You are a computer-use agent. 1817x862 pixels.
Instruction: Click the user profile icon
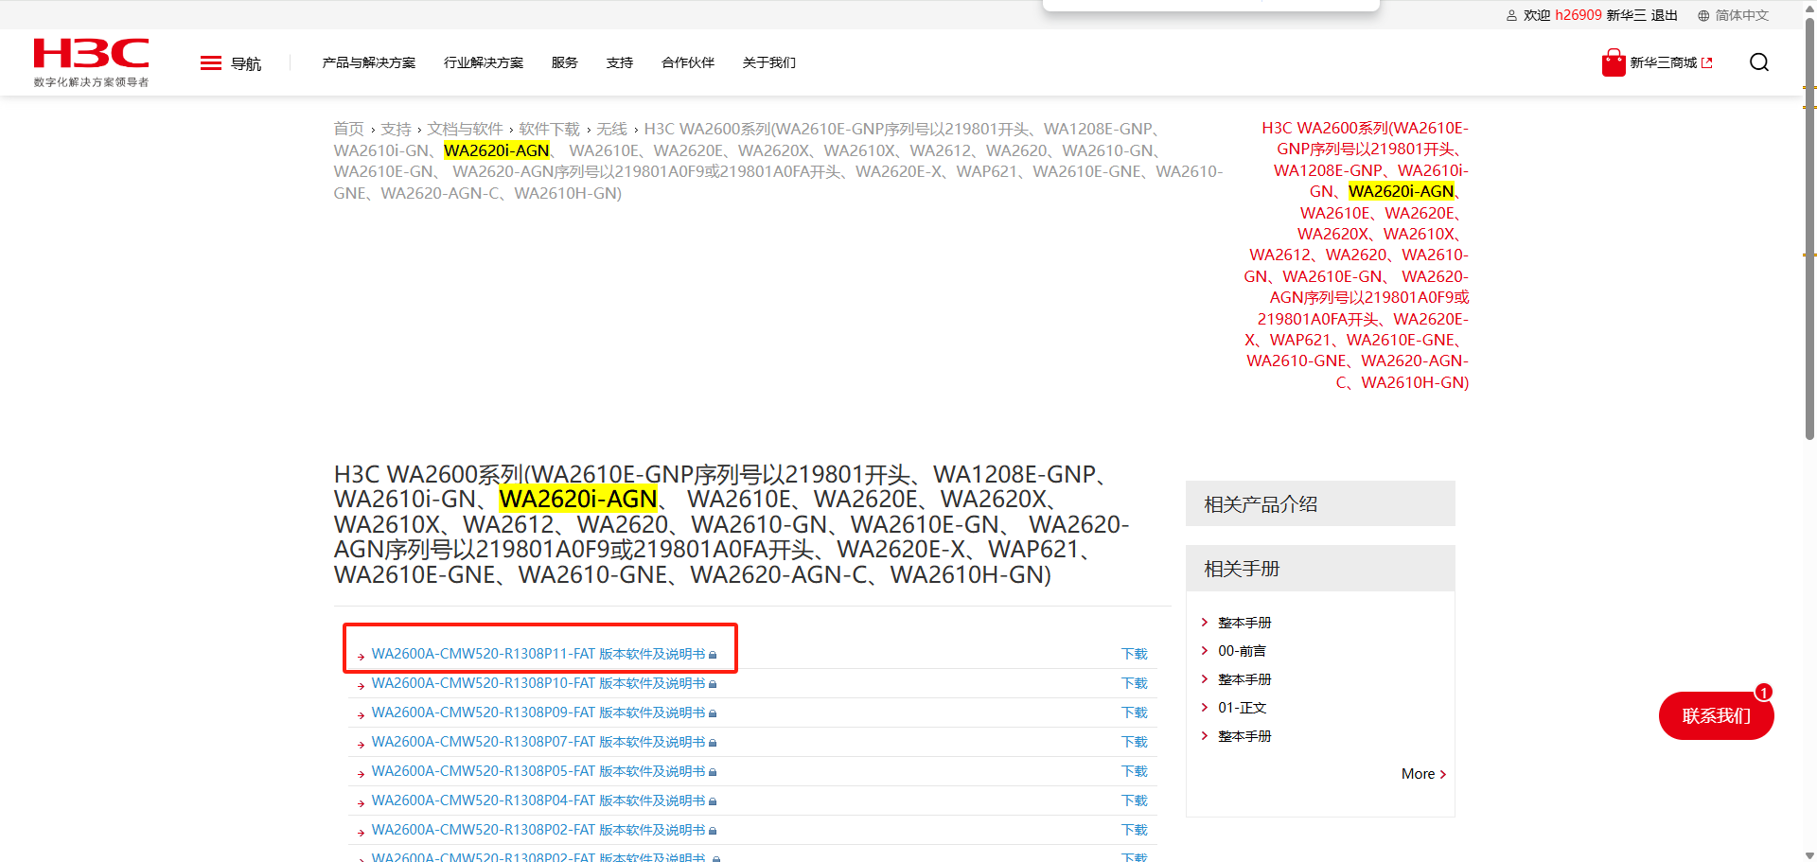click(1511, 15)
